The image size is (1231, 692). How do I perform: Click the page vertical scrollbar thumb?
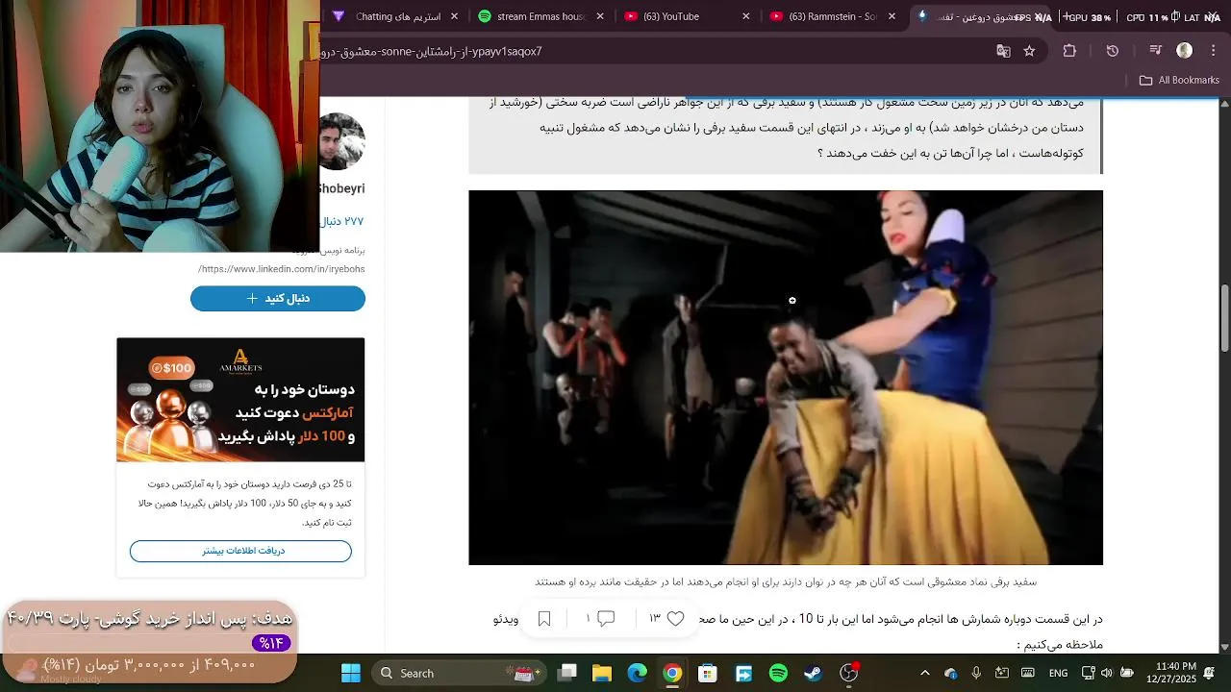(x=1224, y=318)
